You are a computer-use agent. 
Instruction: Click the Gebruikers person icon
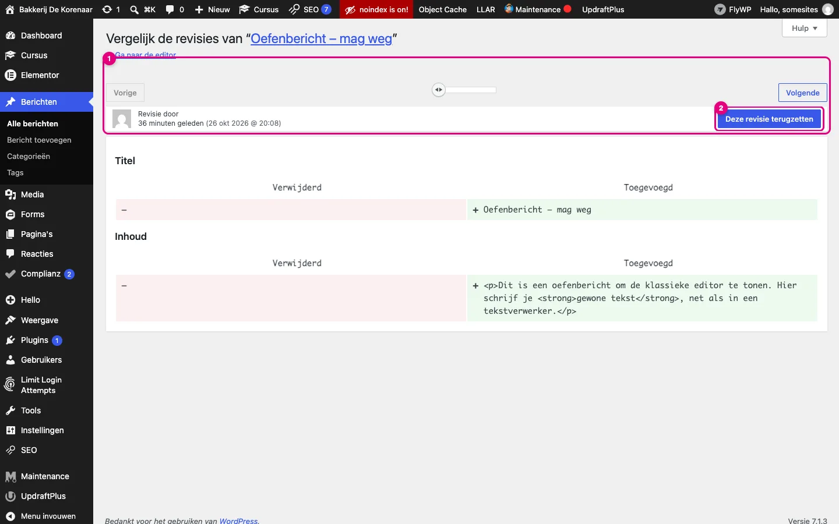point(10,360)
